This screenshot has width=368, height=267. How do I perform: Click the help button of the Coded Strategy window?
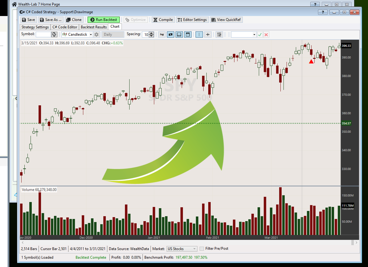pyautogui.click(x=323, y=12)
